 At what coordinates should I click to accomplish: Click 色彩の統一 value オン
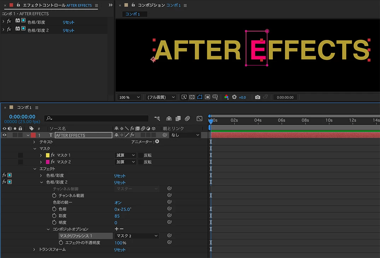[x=118, y=202]
